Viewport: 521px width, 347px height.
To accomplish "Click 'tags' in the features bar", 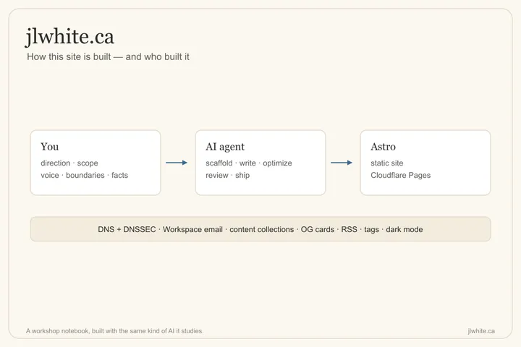I will 371,229.
